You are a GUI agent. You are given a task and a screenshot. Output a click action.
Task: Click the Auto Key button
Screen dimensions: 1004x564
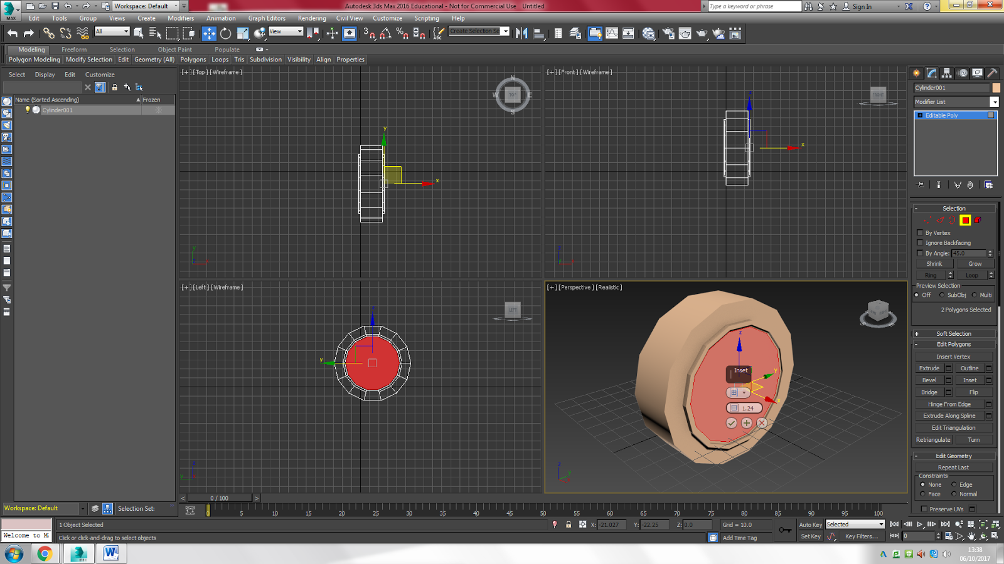(x=810, y=525)
